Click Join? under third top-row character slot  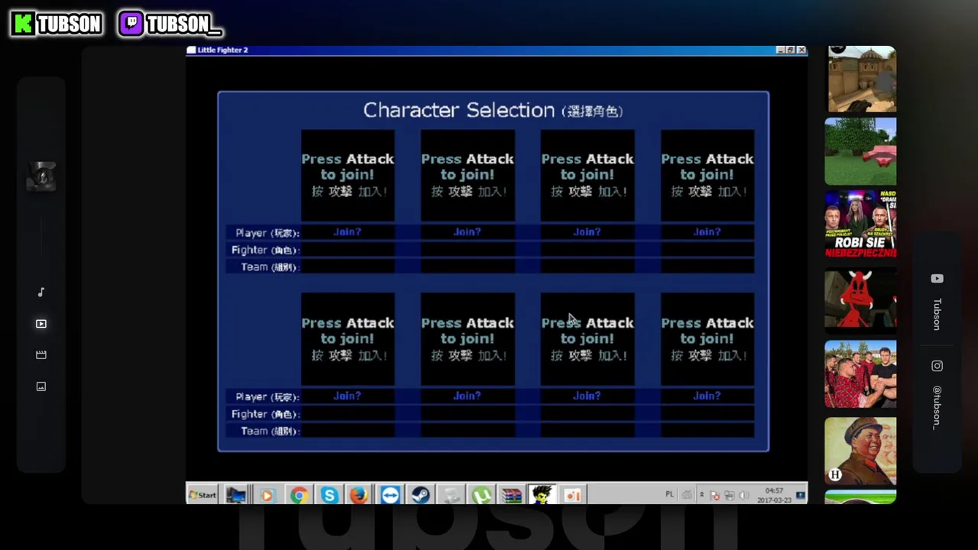point(587,232)
